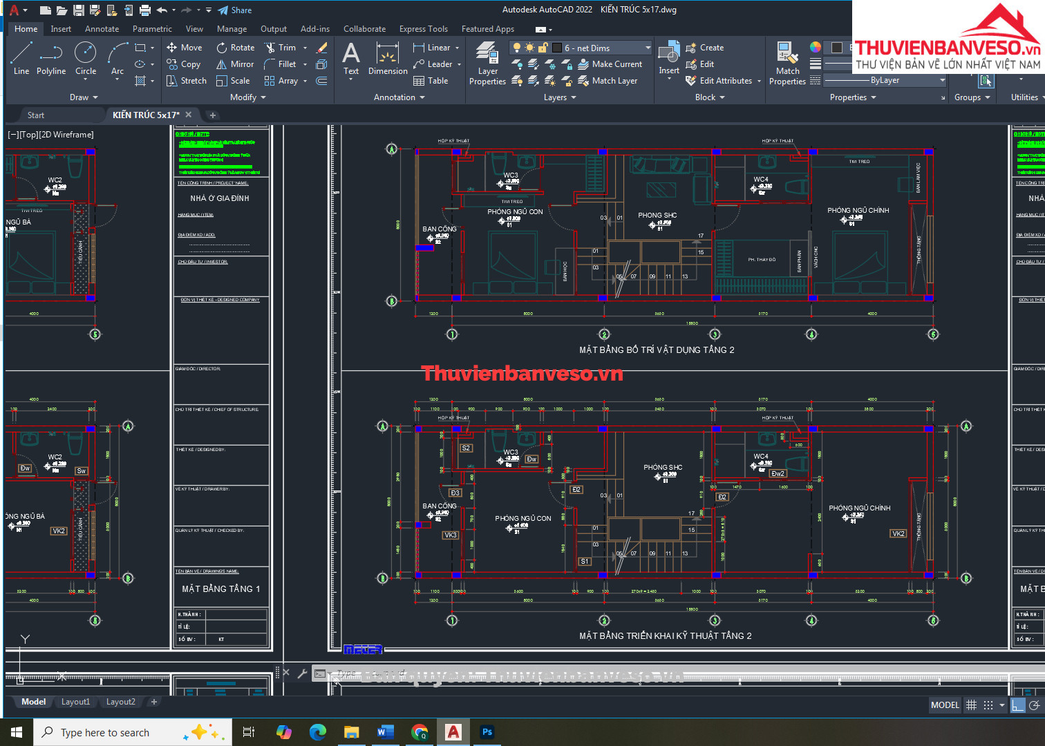1045x746 pixels.
Task: Toggle snap mode in status bar
Action: [x=988, y=705]
